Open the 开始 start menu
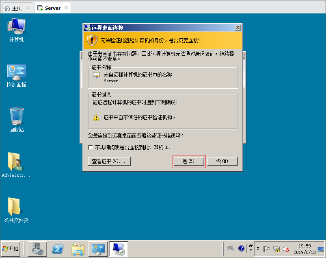This screenshot has width=326, height=258. [11, 249]
